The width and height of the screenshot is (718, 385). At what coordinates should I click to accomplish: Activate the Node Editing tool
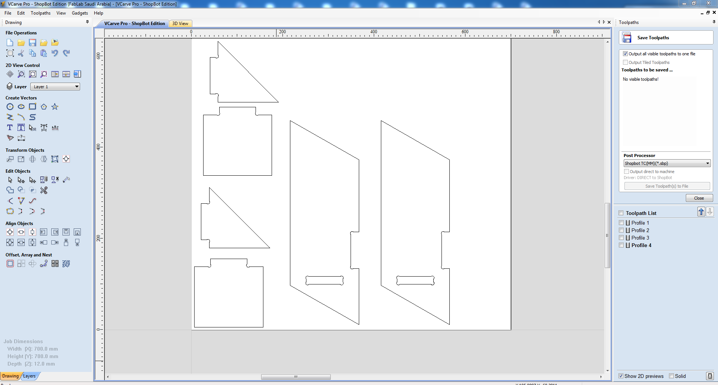tap(21, 180)
